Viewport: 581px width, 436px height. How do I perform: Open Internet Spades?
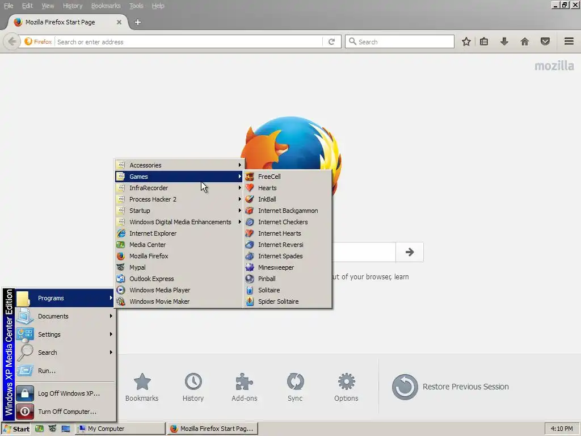tap(287, 256)
